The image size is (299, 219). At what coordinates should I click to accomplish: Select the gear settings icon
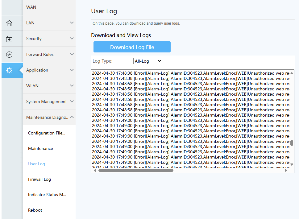pyautogui.click(x=9, y=70)
